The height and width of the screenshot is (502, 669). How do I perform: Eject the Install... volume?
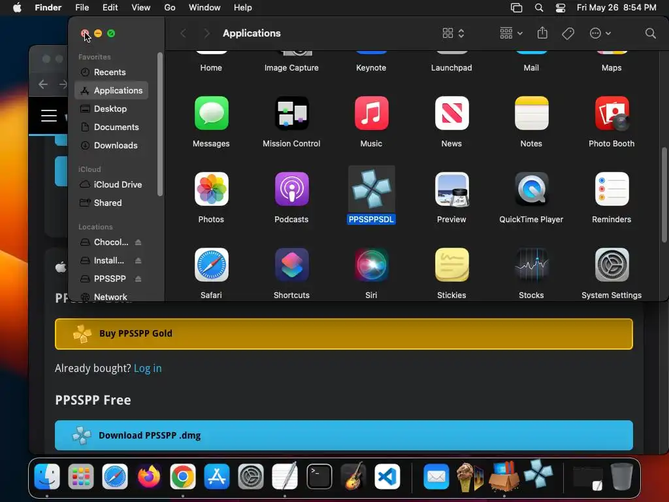point(138,260)
